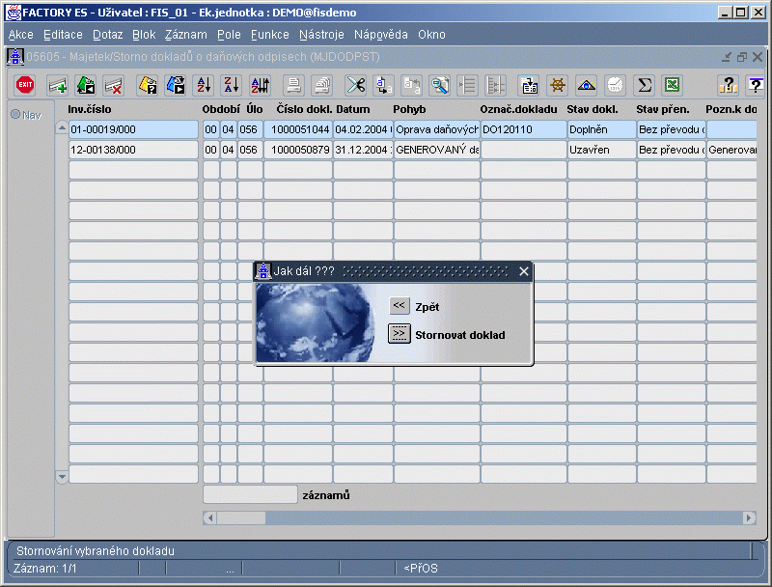This screenshot has height=587, width=772.
Task: Click the multiple printers icon
Action: (322, 85)
